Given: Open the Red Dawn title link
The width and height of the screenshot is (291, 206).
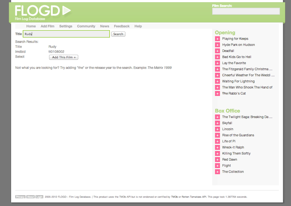Looking at the screenshot, I should point(230,160).
